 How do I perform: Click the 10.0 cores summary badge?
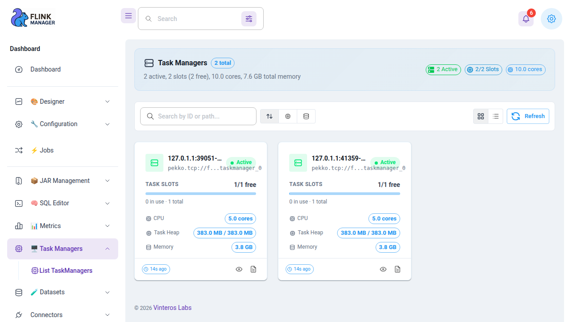point(526,69)
